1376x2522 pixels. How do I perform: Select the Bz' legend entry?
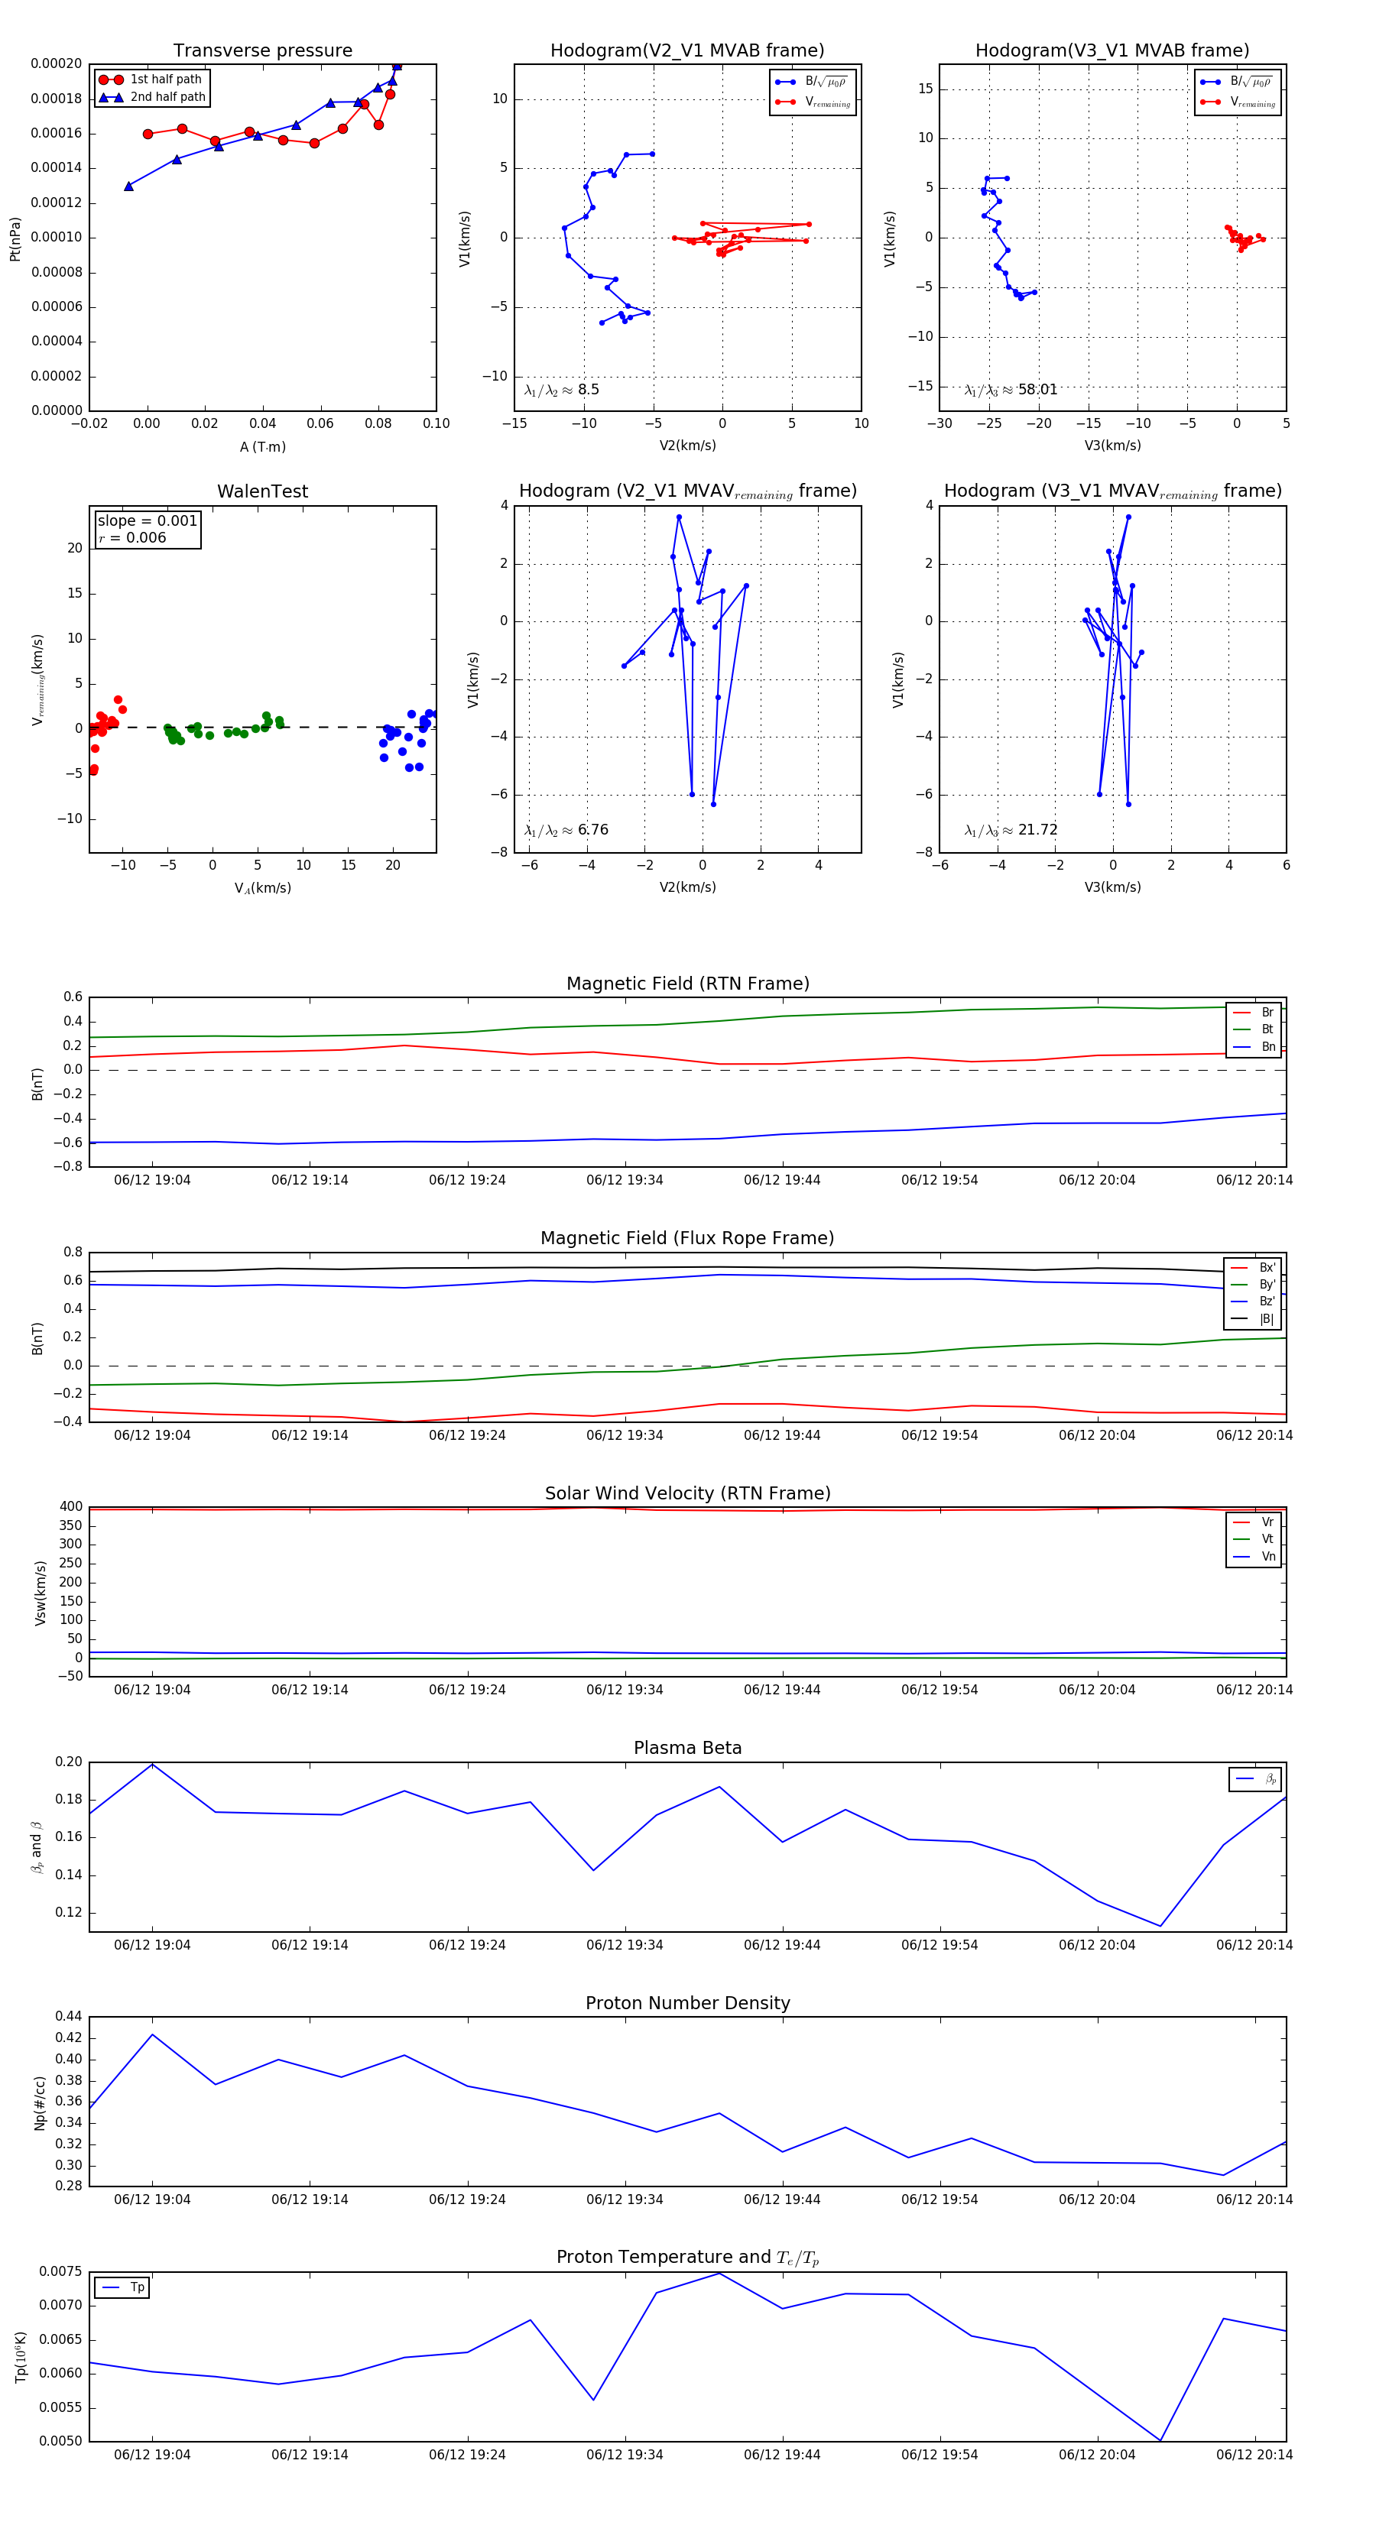pos(1253,1302)
